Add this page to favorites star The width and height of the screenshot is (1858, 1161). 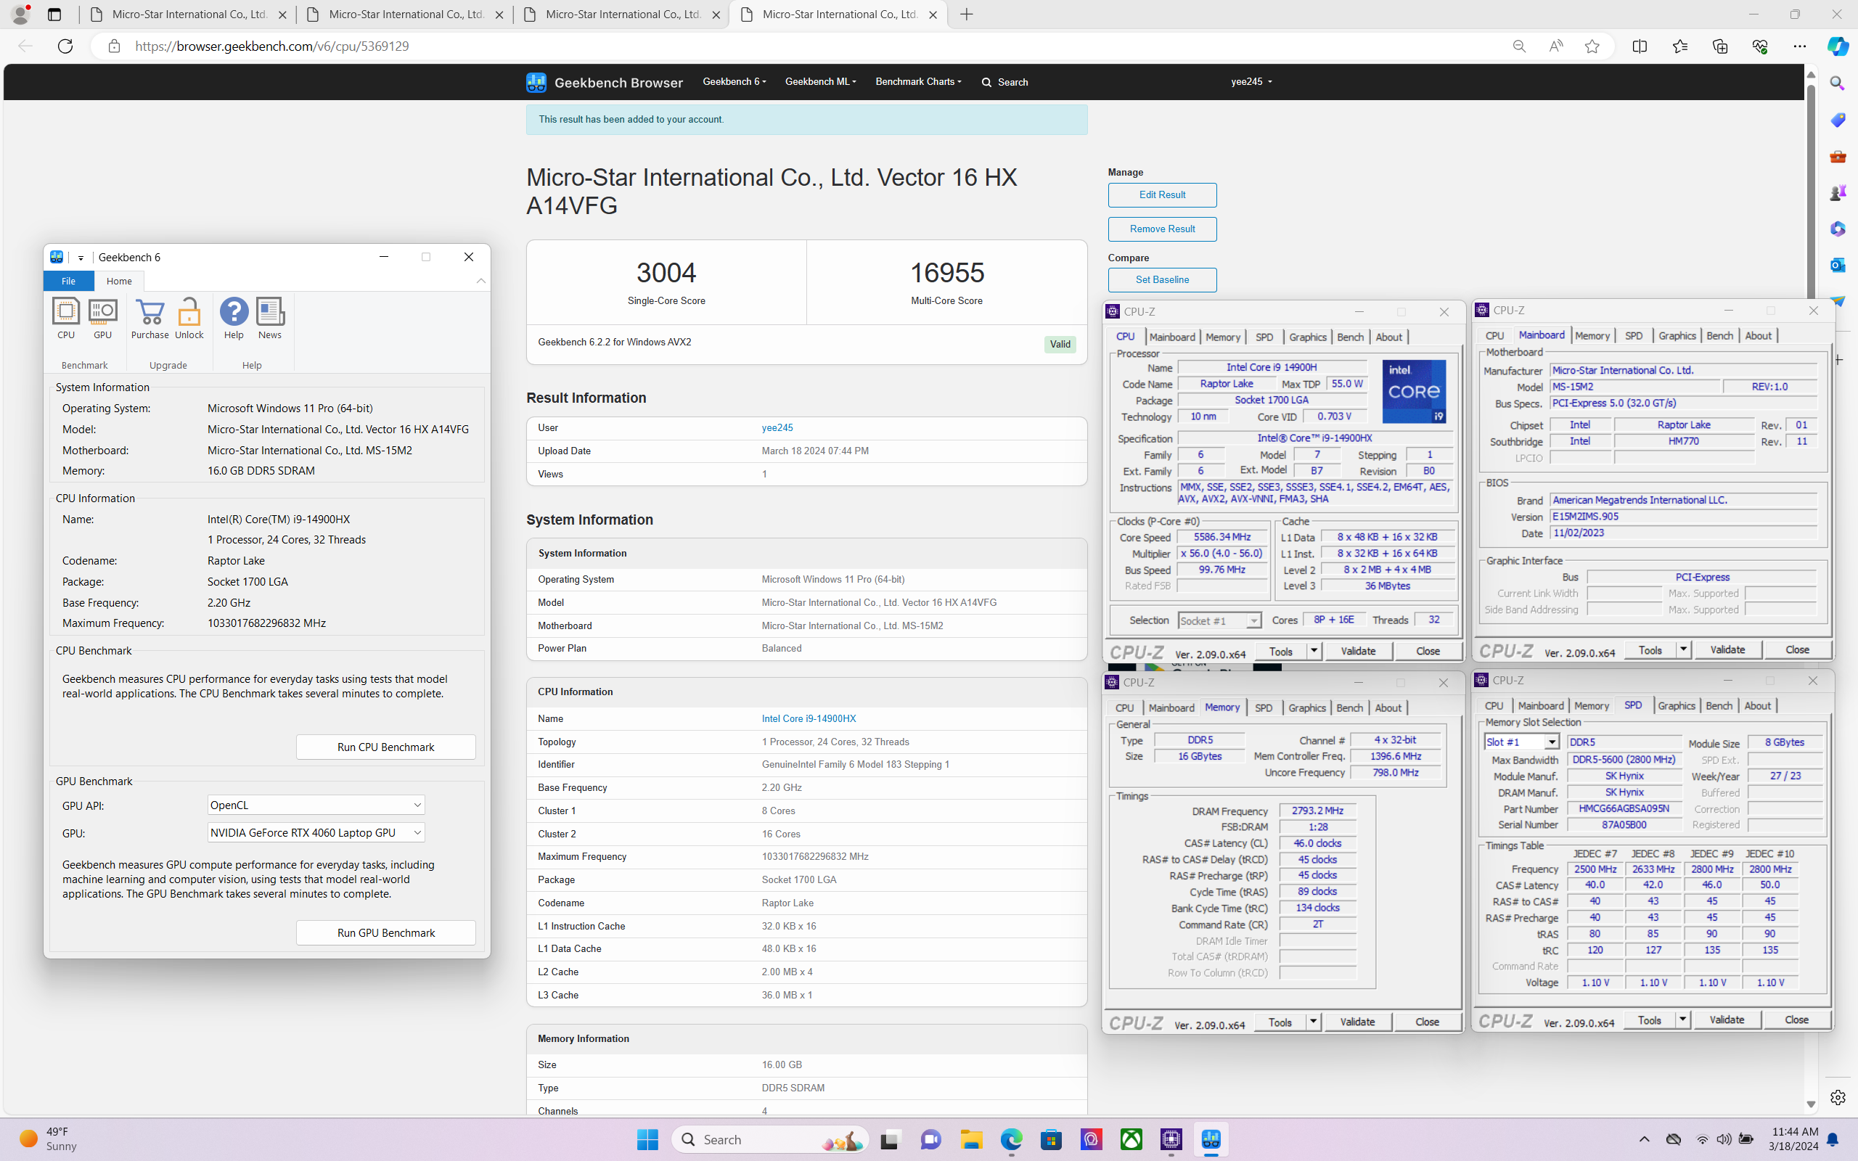tap(1592, 46)
